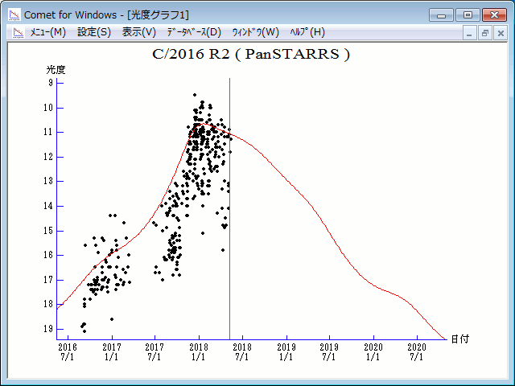
Task: Close the inner 光度グラフ1 document window
Action: 500,33
